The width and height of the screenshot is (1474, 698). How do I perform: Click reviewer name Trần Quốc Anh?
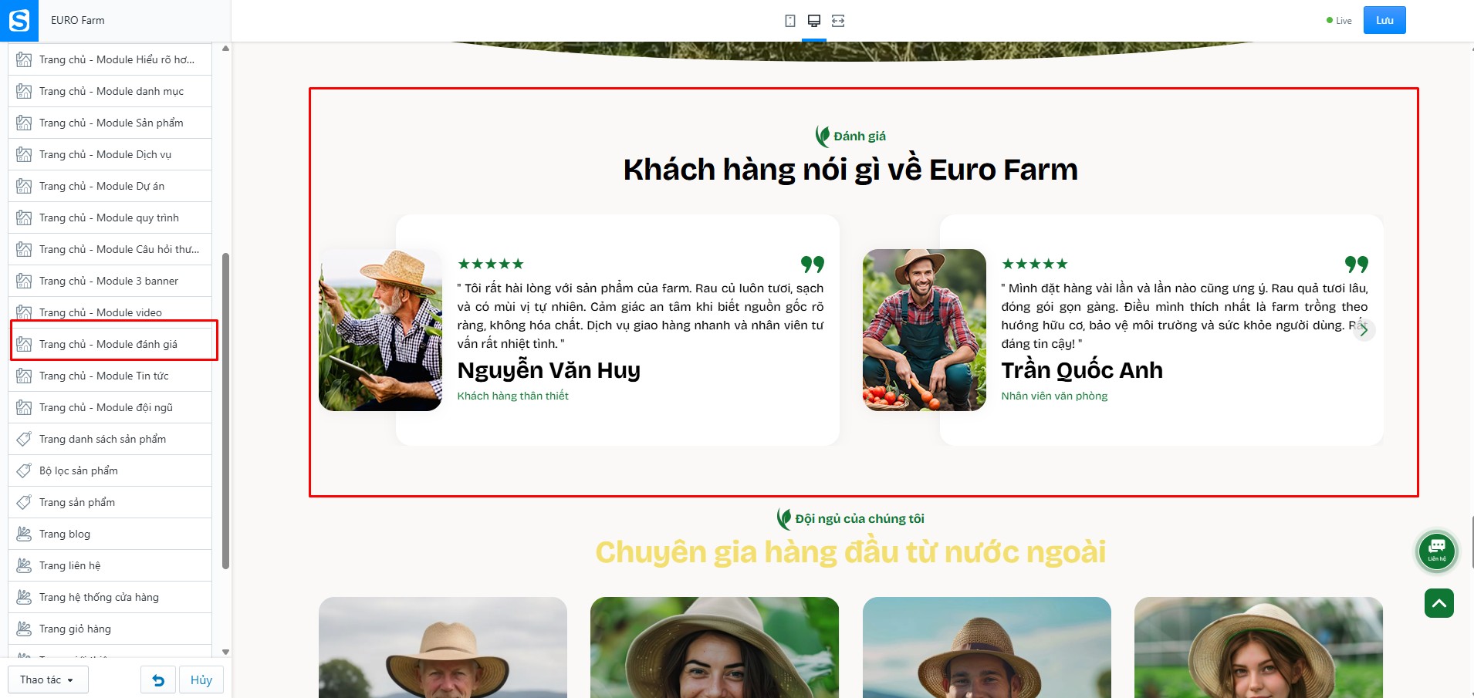(x=1082, y=371)
